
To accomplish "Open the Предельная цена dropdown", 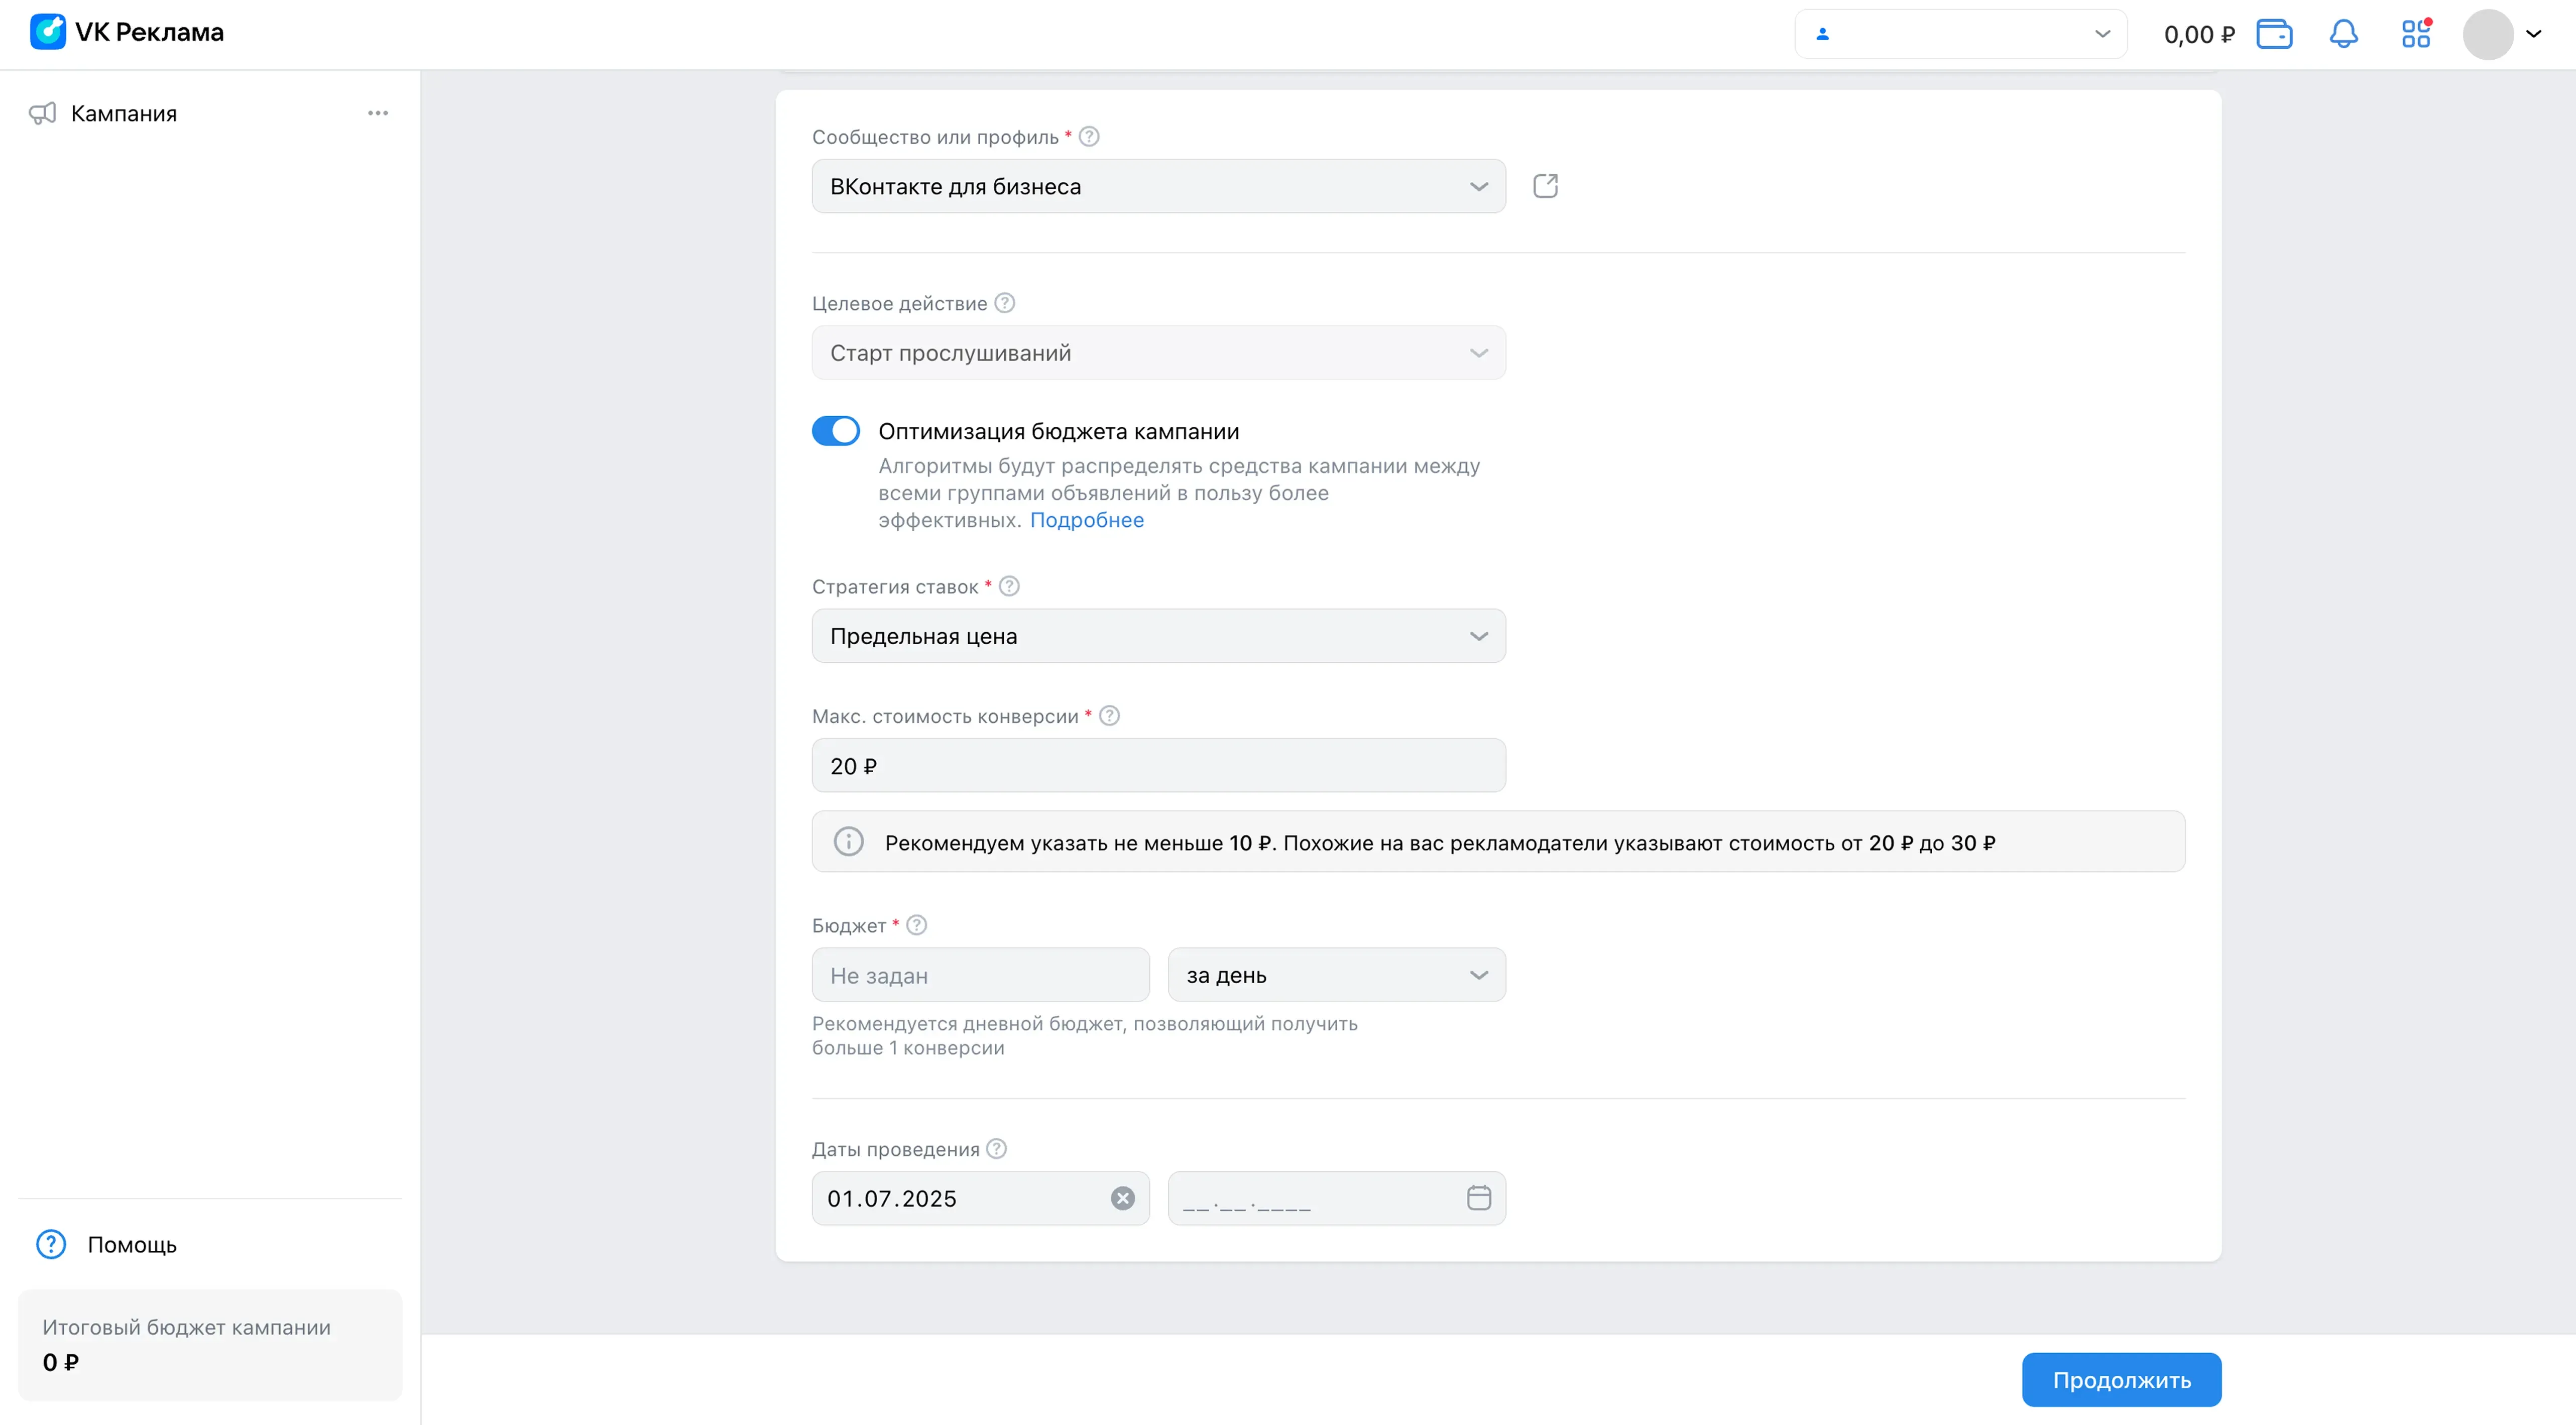I will coord(1158,636).
